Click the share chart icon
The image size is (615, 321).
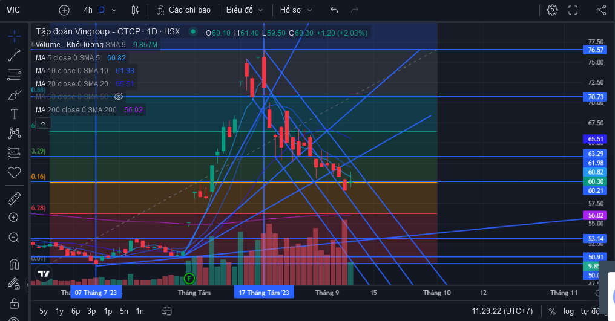[601, 10]
